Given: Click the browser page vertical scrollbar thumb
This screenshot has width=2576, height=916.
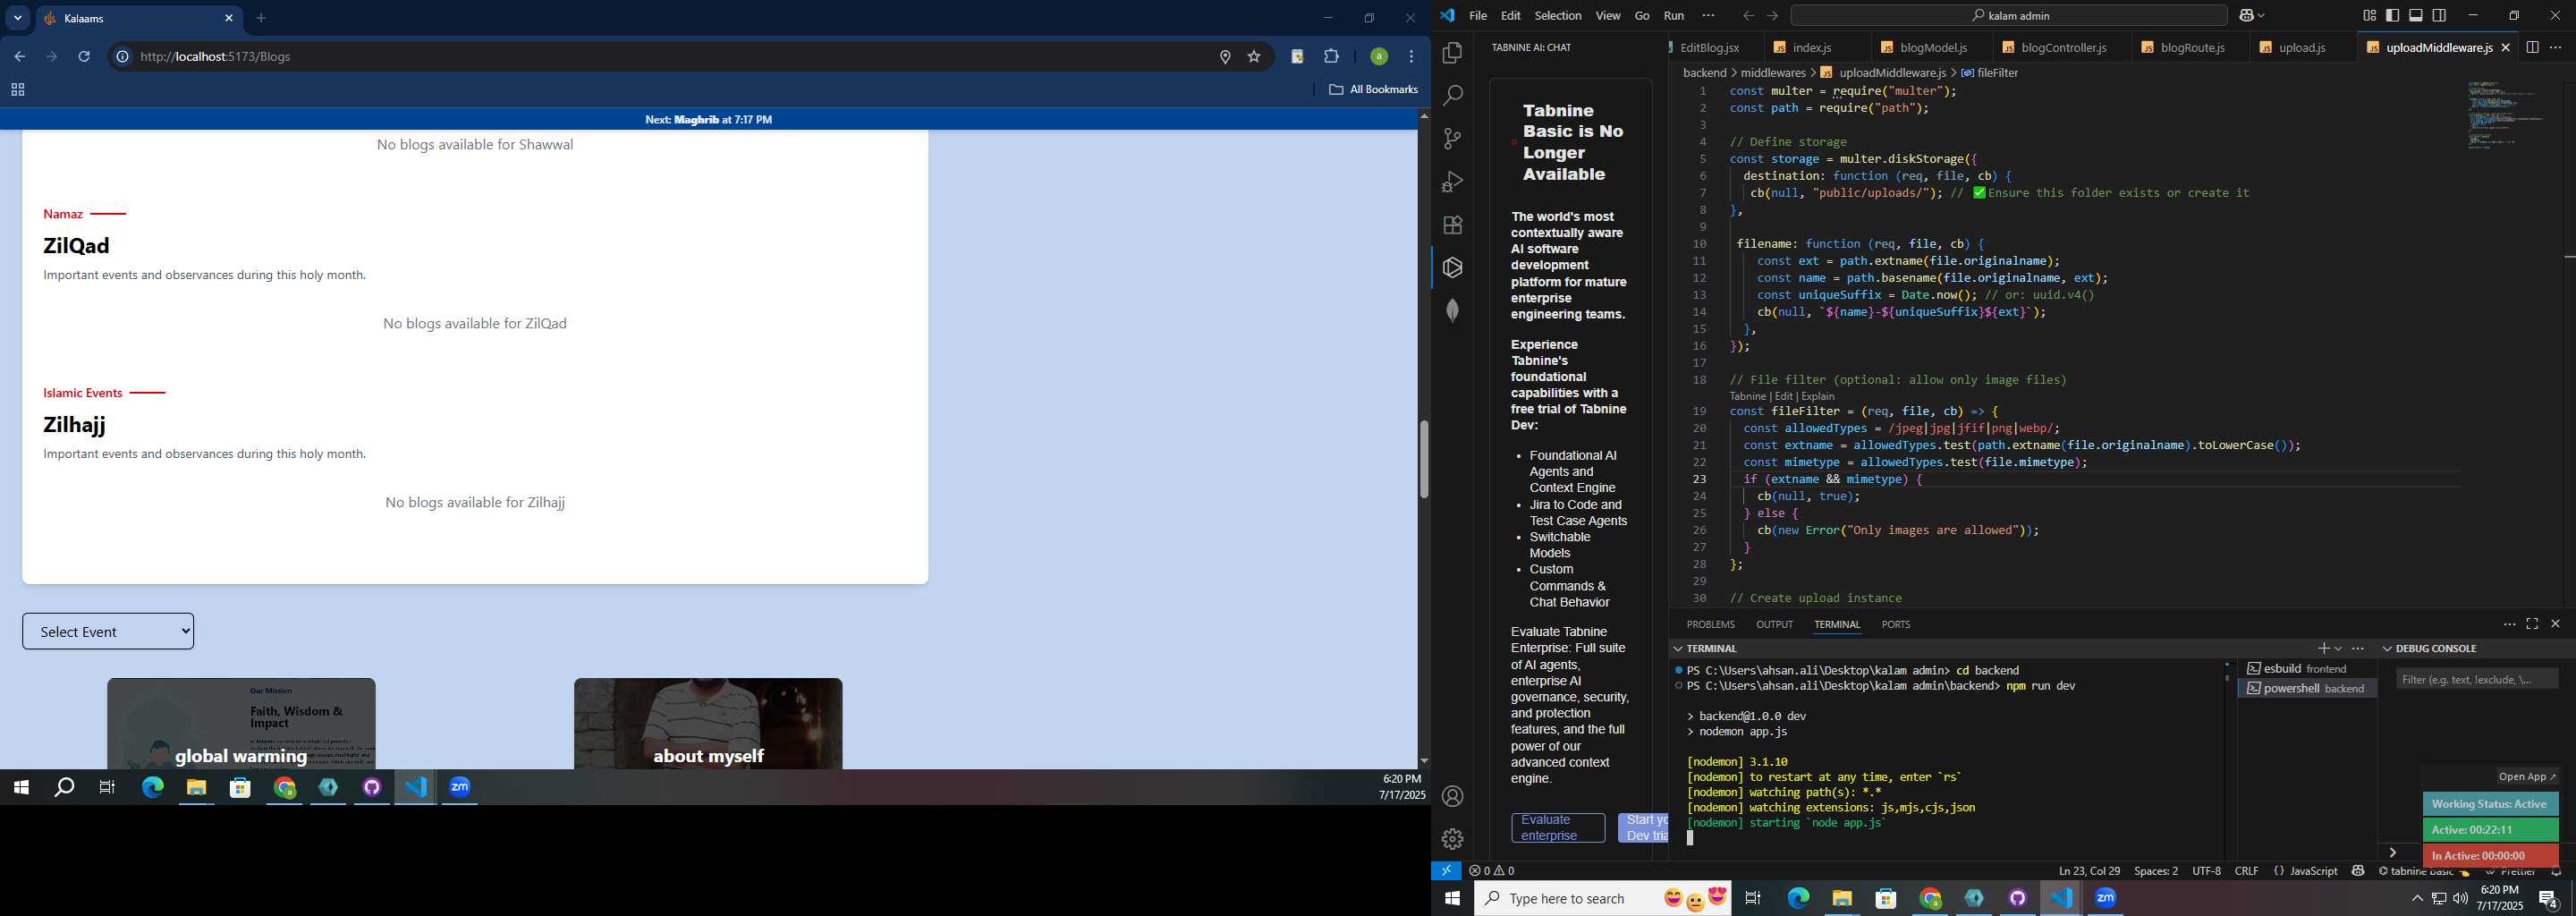Looking at the screenshot, I should tap(1423, 459).
